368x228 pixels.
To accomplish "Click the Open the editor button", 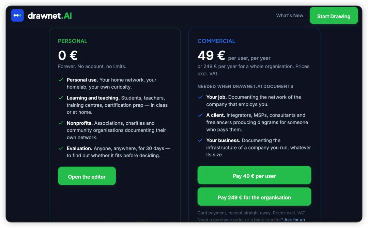I will 87,176.
